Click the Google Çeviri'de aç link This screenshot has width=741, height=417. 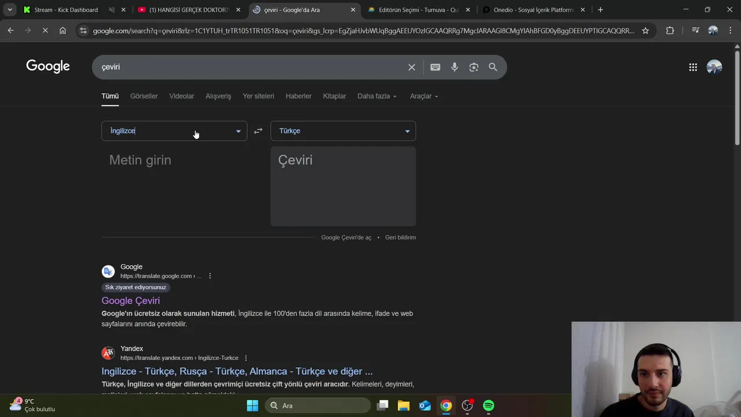coord(346,237)
